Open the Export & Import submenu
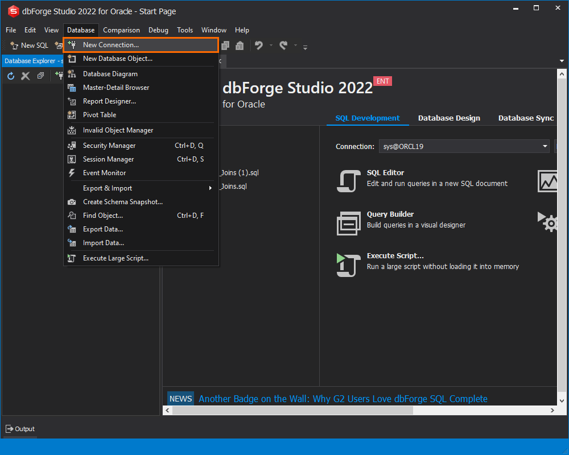This screenshot has width=569, height=455. [x=107, y=188]
